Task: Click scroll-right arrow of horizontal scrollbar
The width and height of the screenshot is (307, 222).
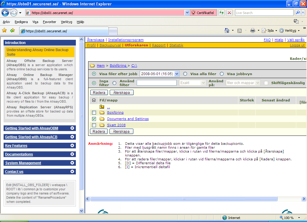Action: click(x=303, y=199)
